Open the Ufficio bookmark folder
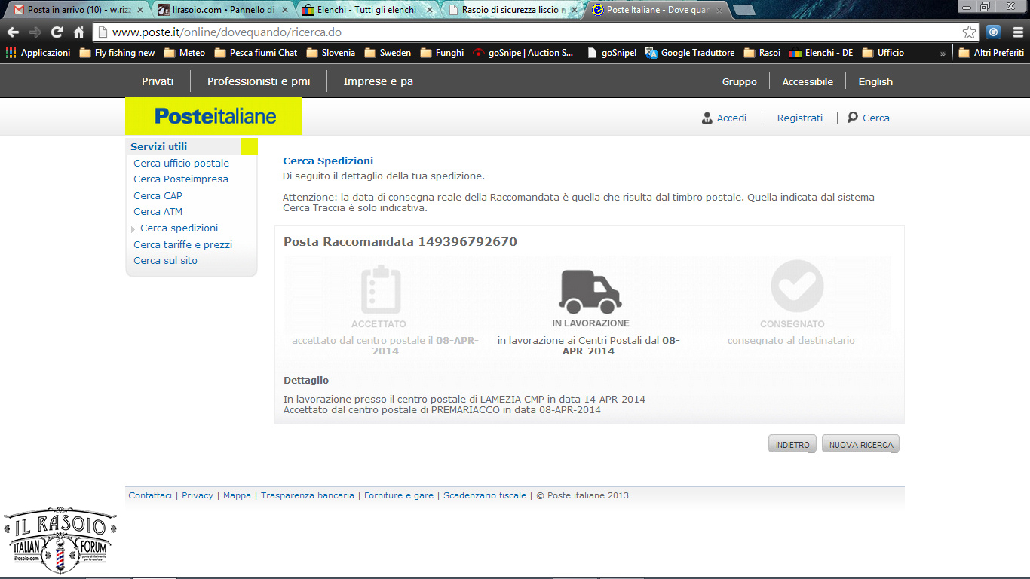 coord(883,53)
